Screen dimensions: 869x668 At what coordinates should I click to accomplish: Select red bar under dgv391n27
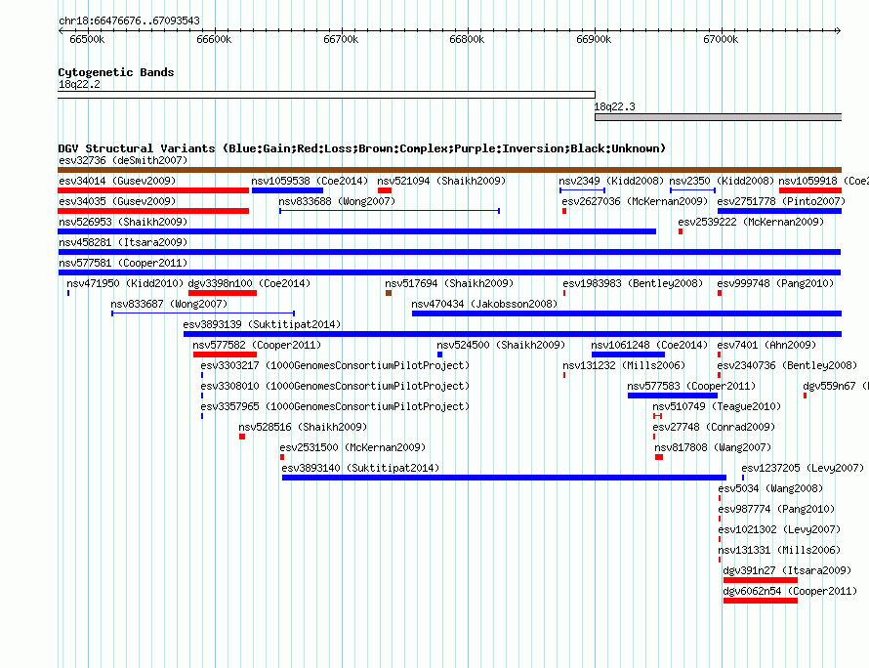(761, 580)
